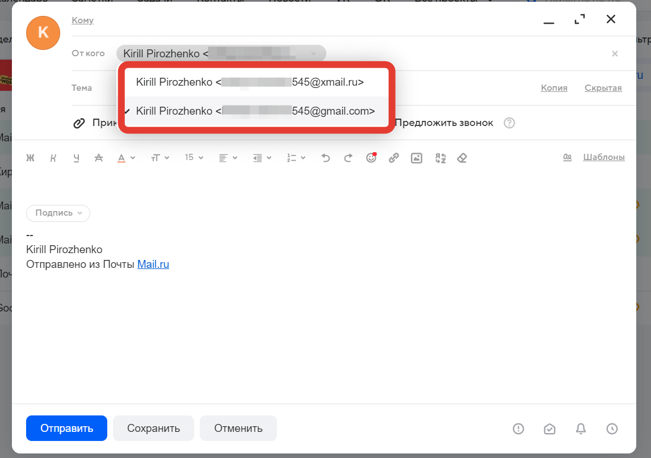Mark the message important with the exclamation icon

tap(518, 429)
